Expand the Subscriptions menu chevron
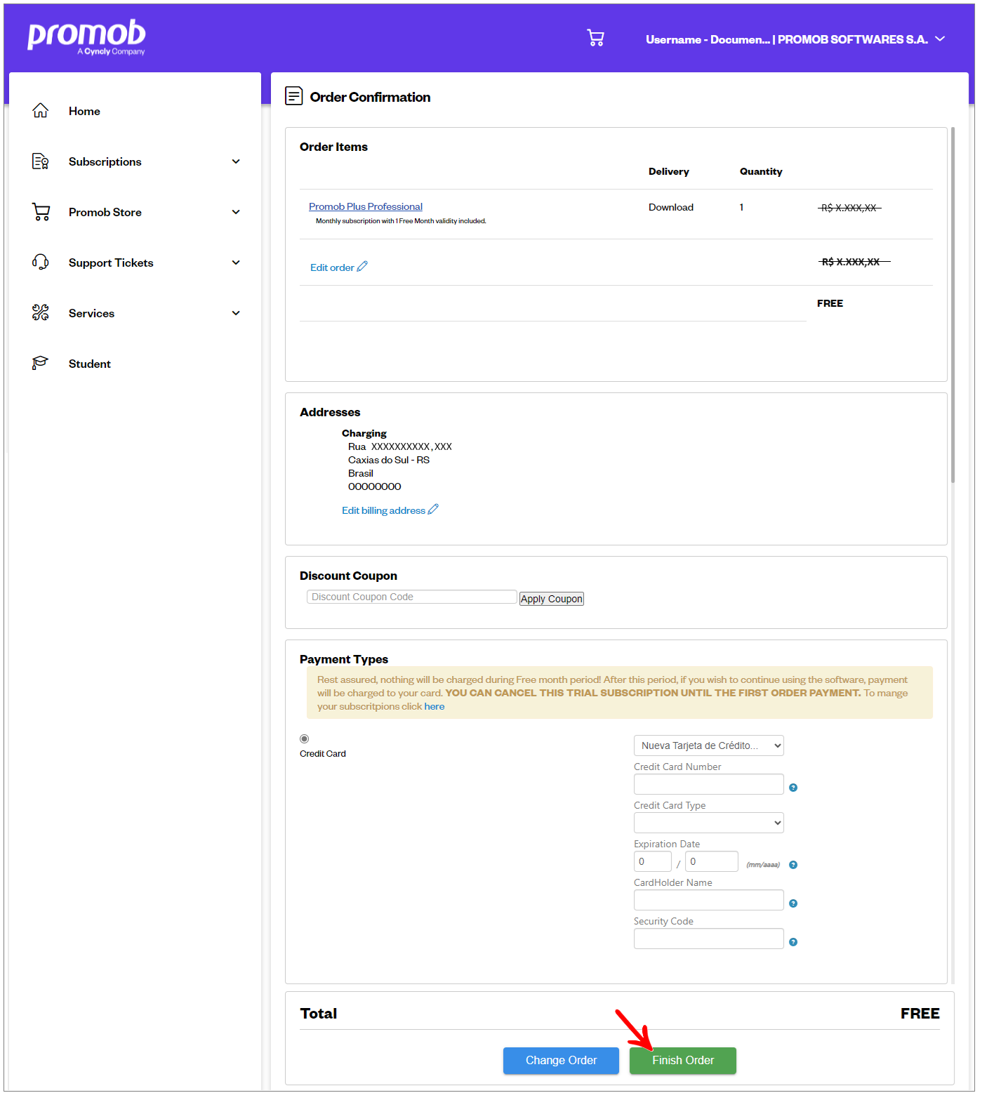 coord(236,161)
